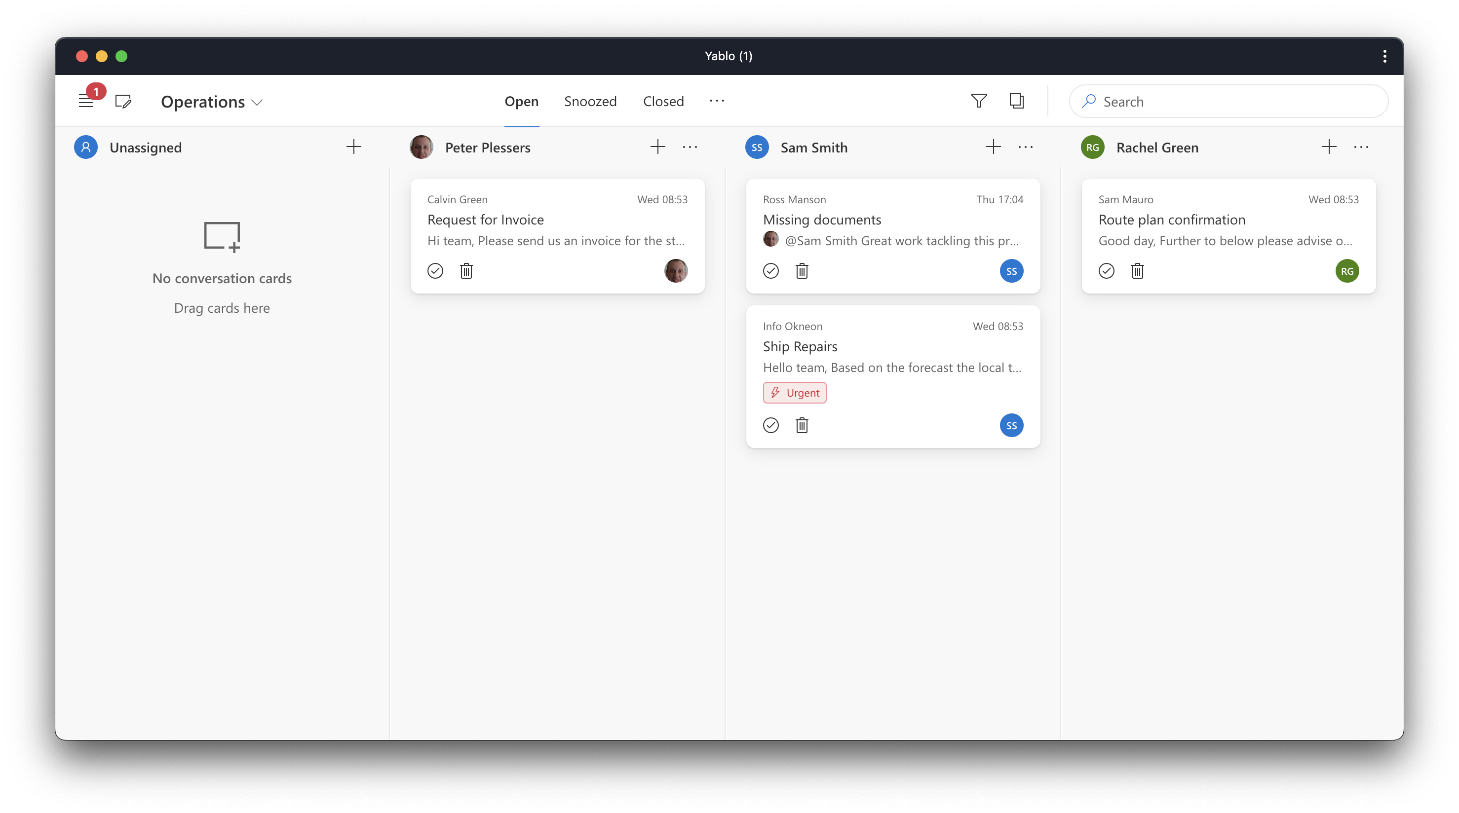Add a card to Unassigned column
This screenshot has width=1459, height=813.
point(353,147)
